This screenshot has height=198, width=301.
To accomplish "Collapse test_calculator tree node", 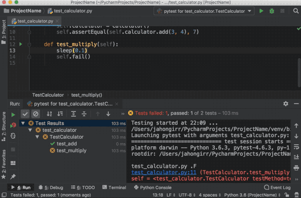I will pyautogui.click(x=30, y=130).
